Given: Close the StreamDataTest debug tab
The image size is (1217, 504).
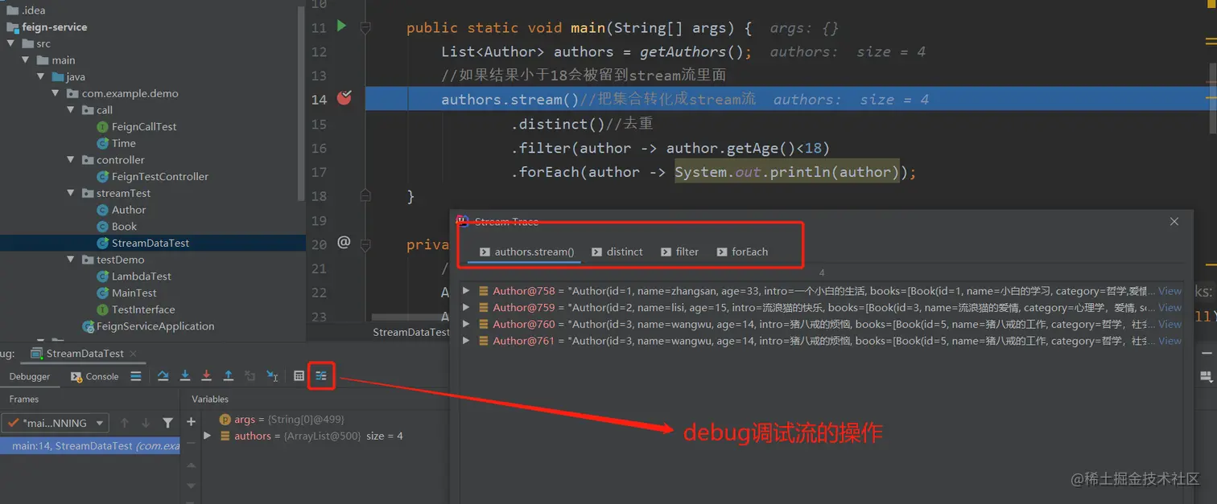Looking at the screenshot, I should 133,353.
